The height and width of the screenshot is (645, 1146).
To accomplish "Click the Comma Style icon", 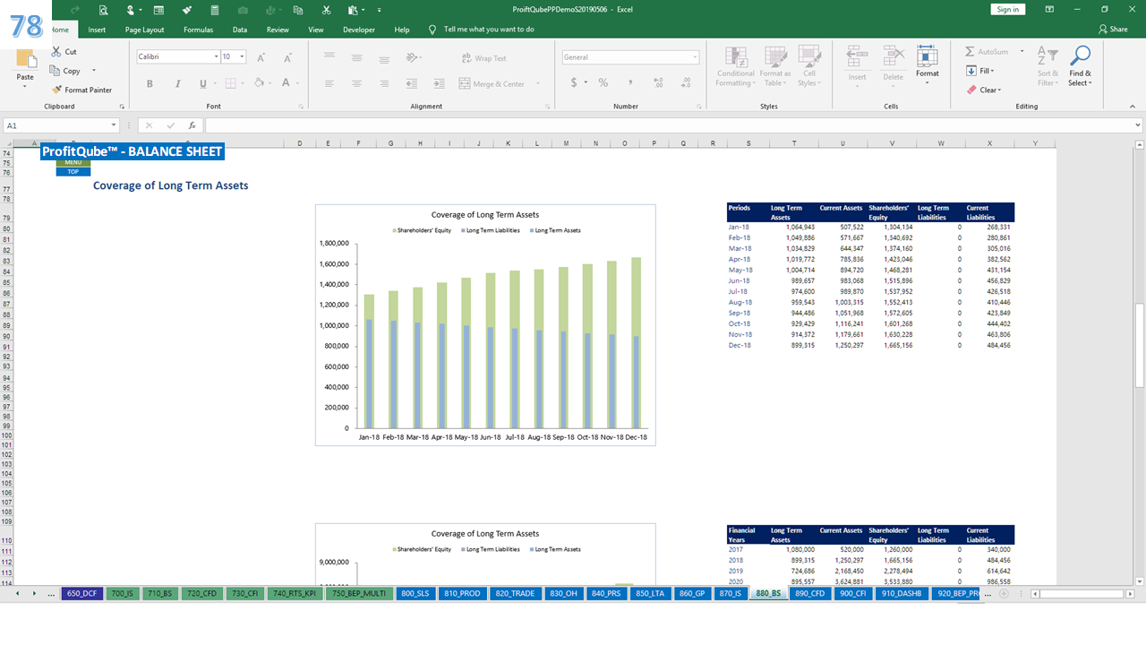I will coord(630,82).
